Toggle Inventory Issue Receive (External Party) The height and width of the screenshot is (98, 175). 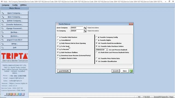point(58,55)
